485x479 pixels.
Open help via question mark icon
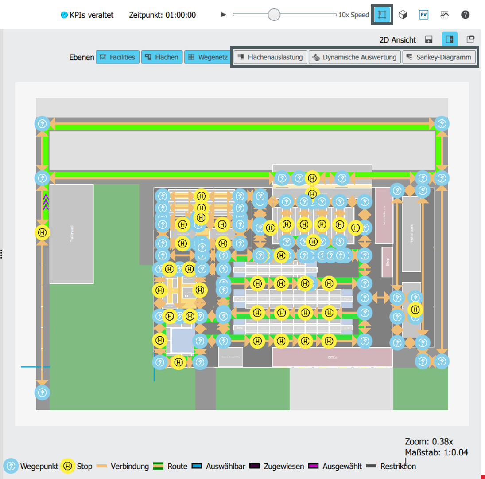(x=465, y=15)
